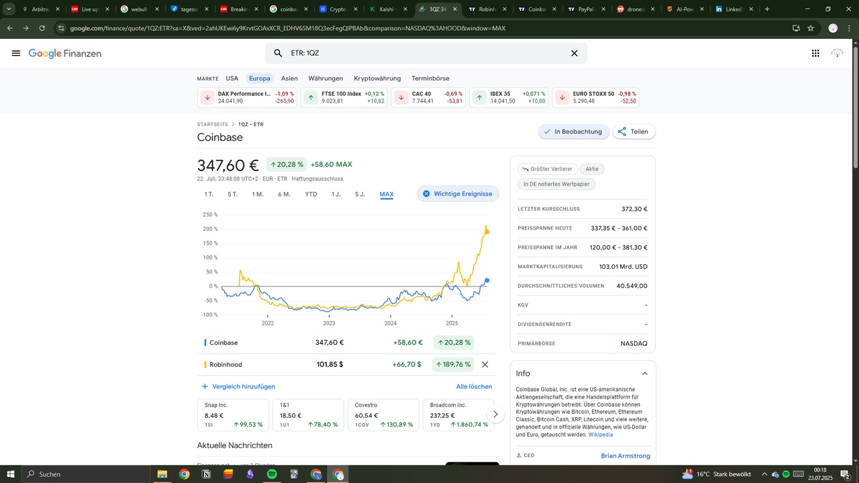Click Vergleich hinzufügen plus button
The image size is (859, 483).
[238, 386]
